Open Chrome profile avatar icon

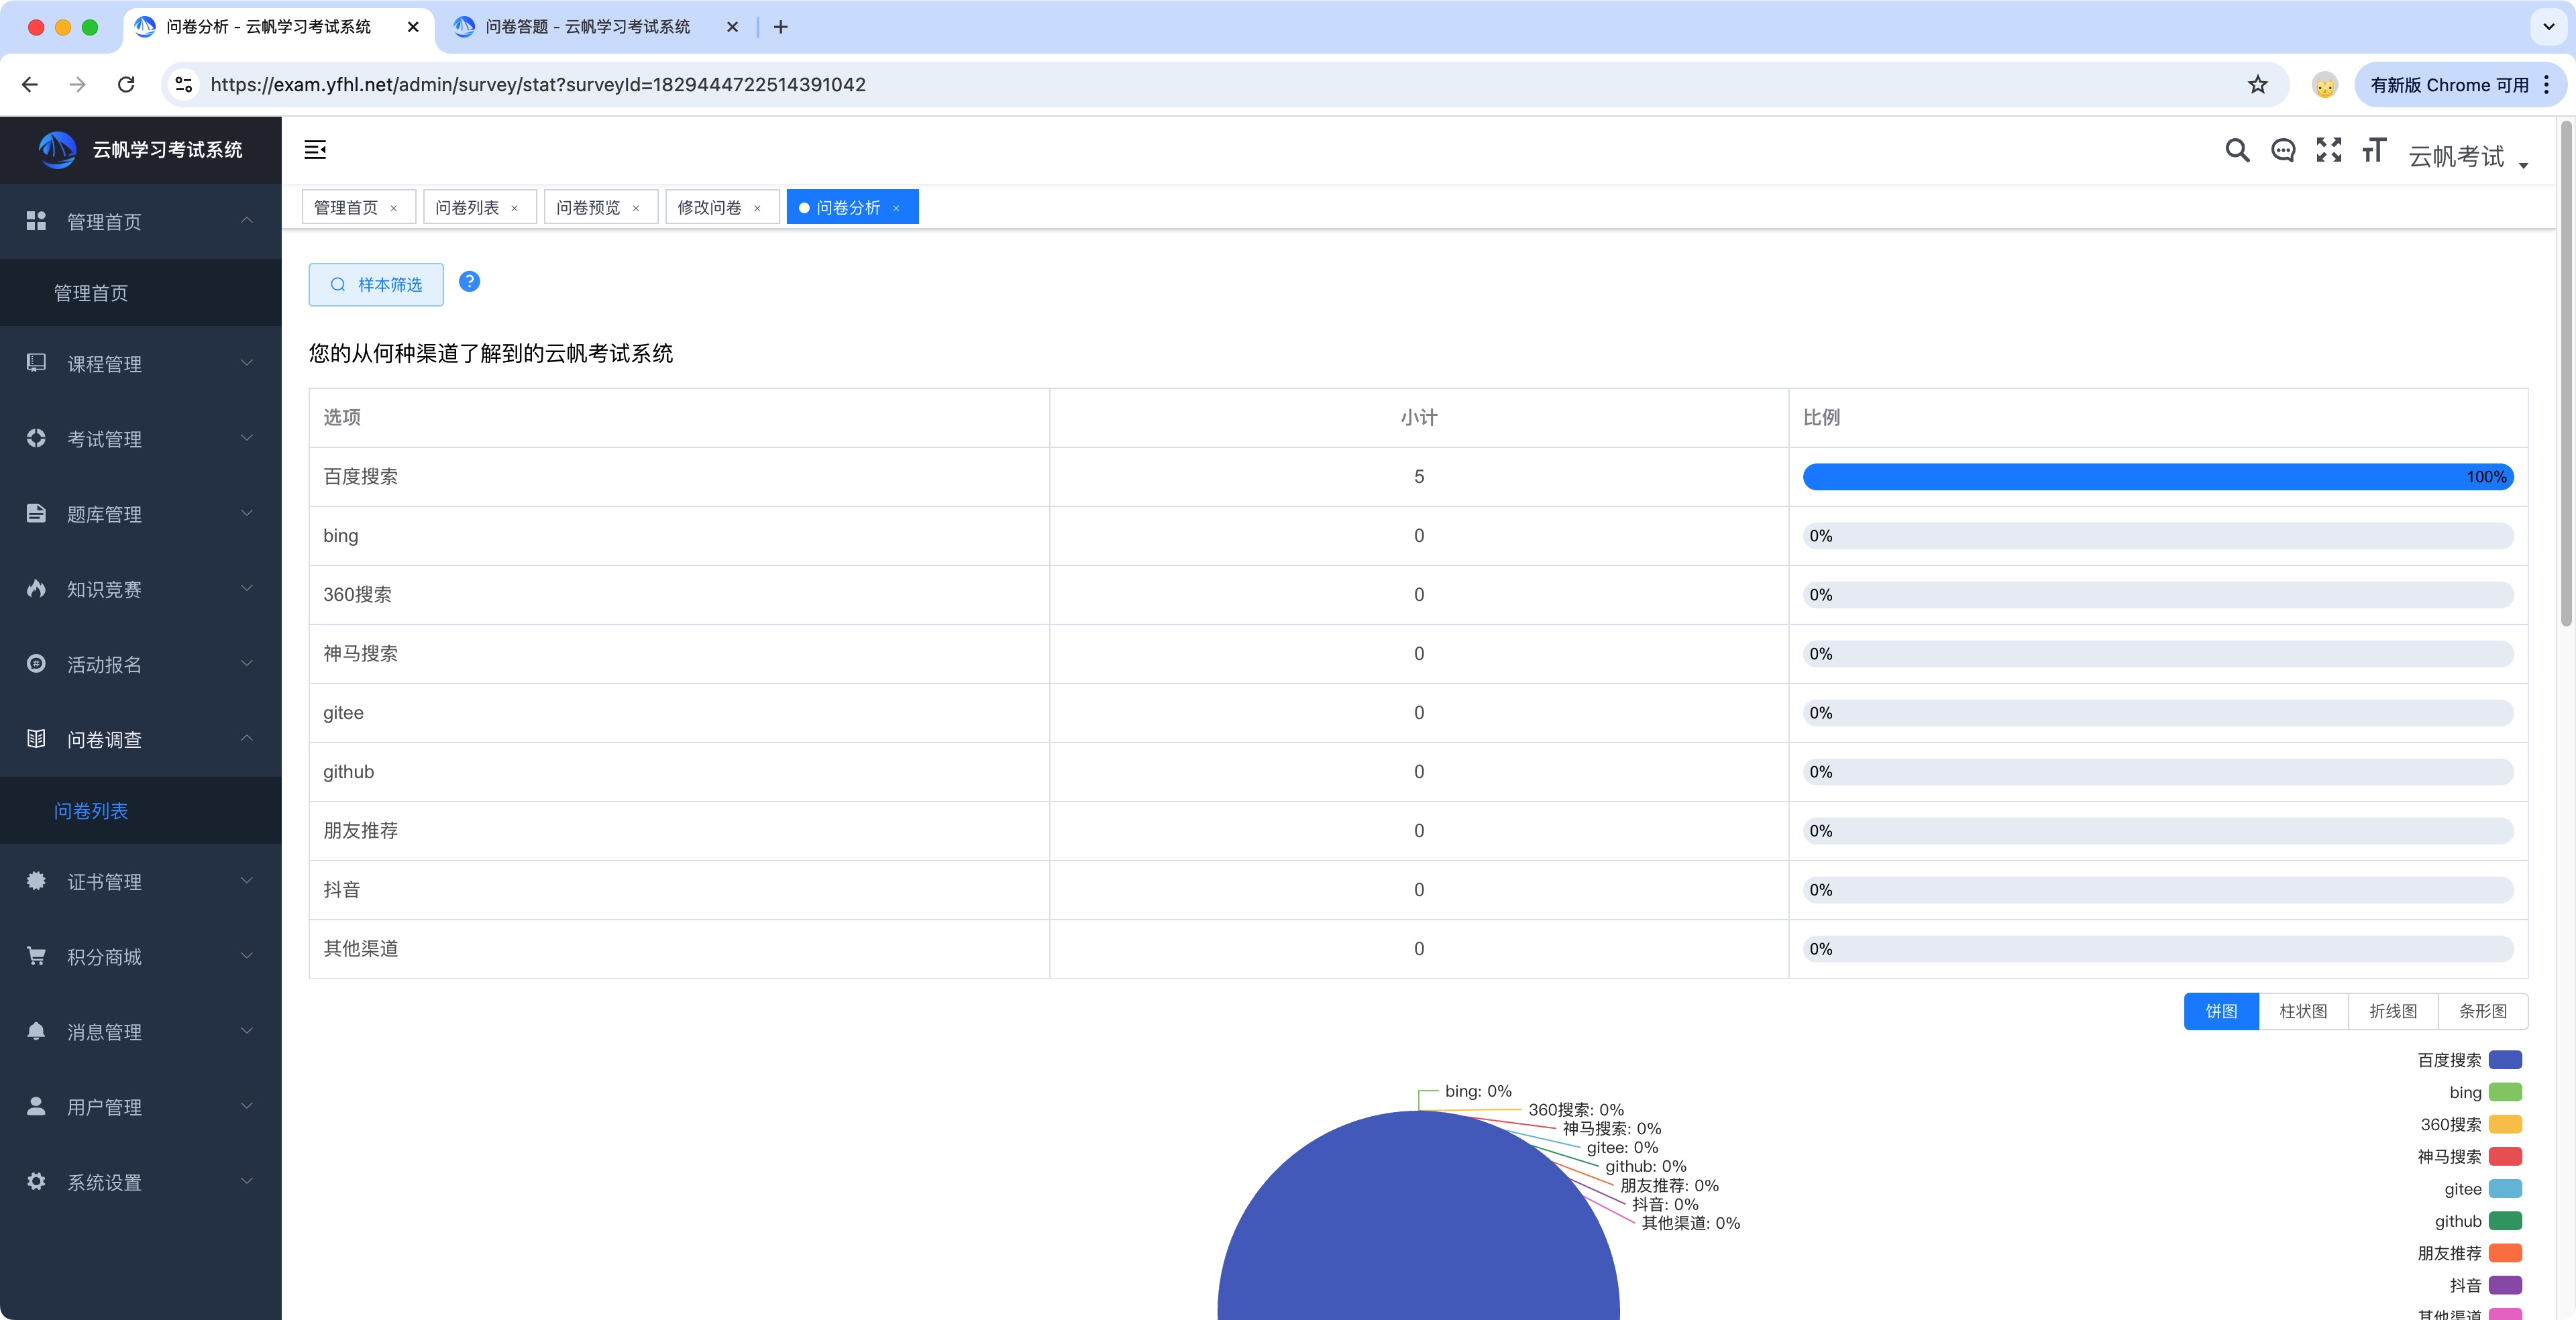point(2325,85)
